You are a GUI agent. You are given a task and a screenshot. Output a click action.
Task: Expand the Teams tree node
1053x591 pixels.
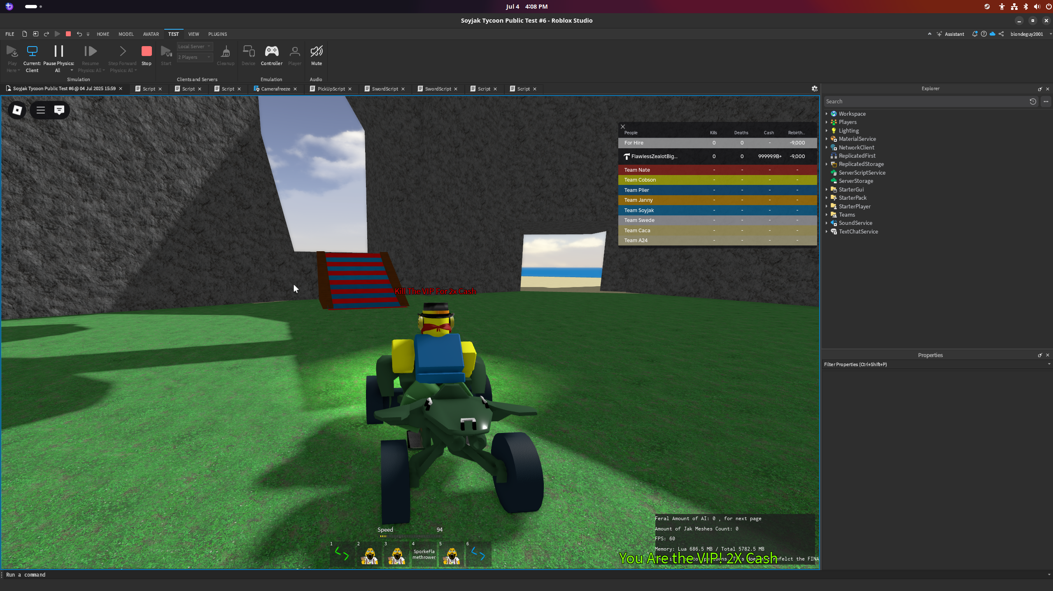coord(827,215)
